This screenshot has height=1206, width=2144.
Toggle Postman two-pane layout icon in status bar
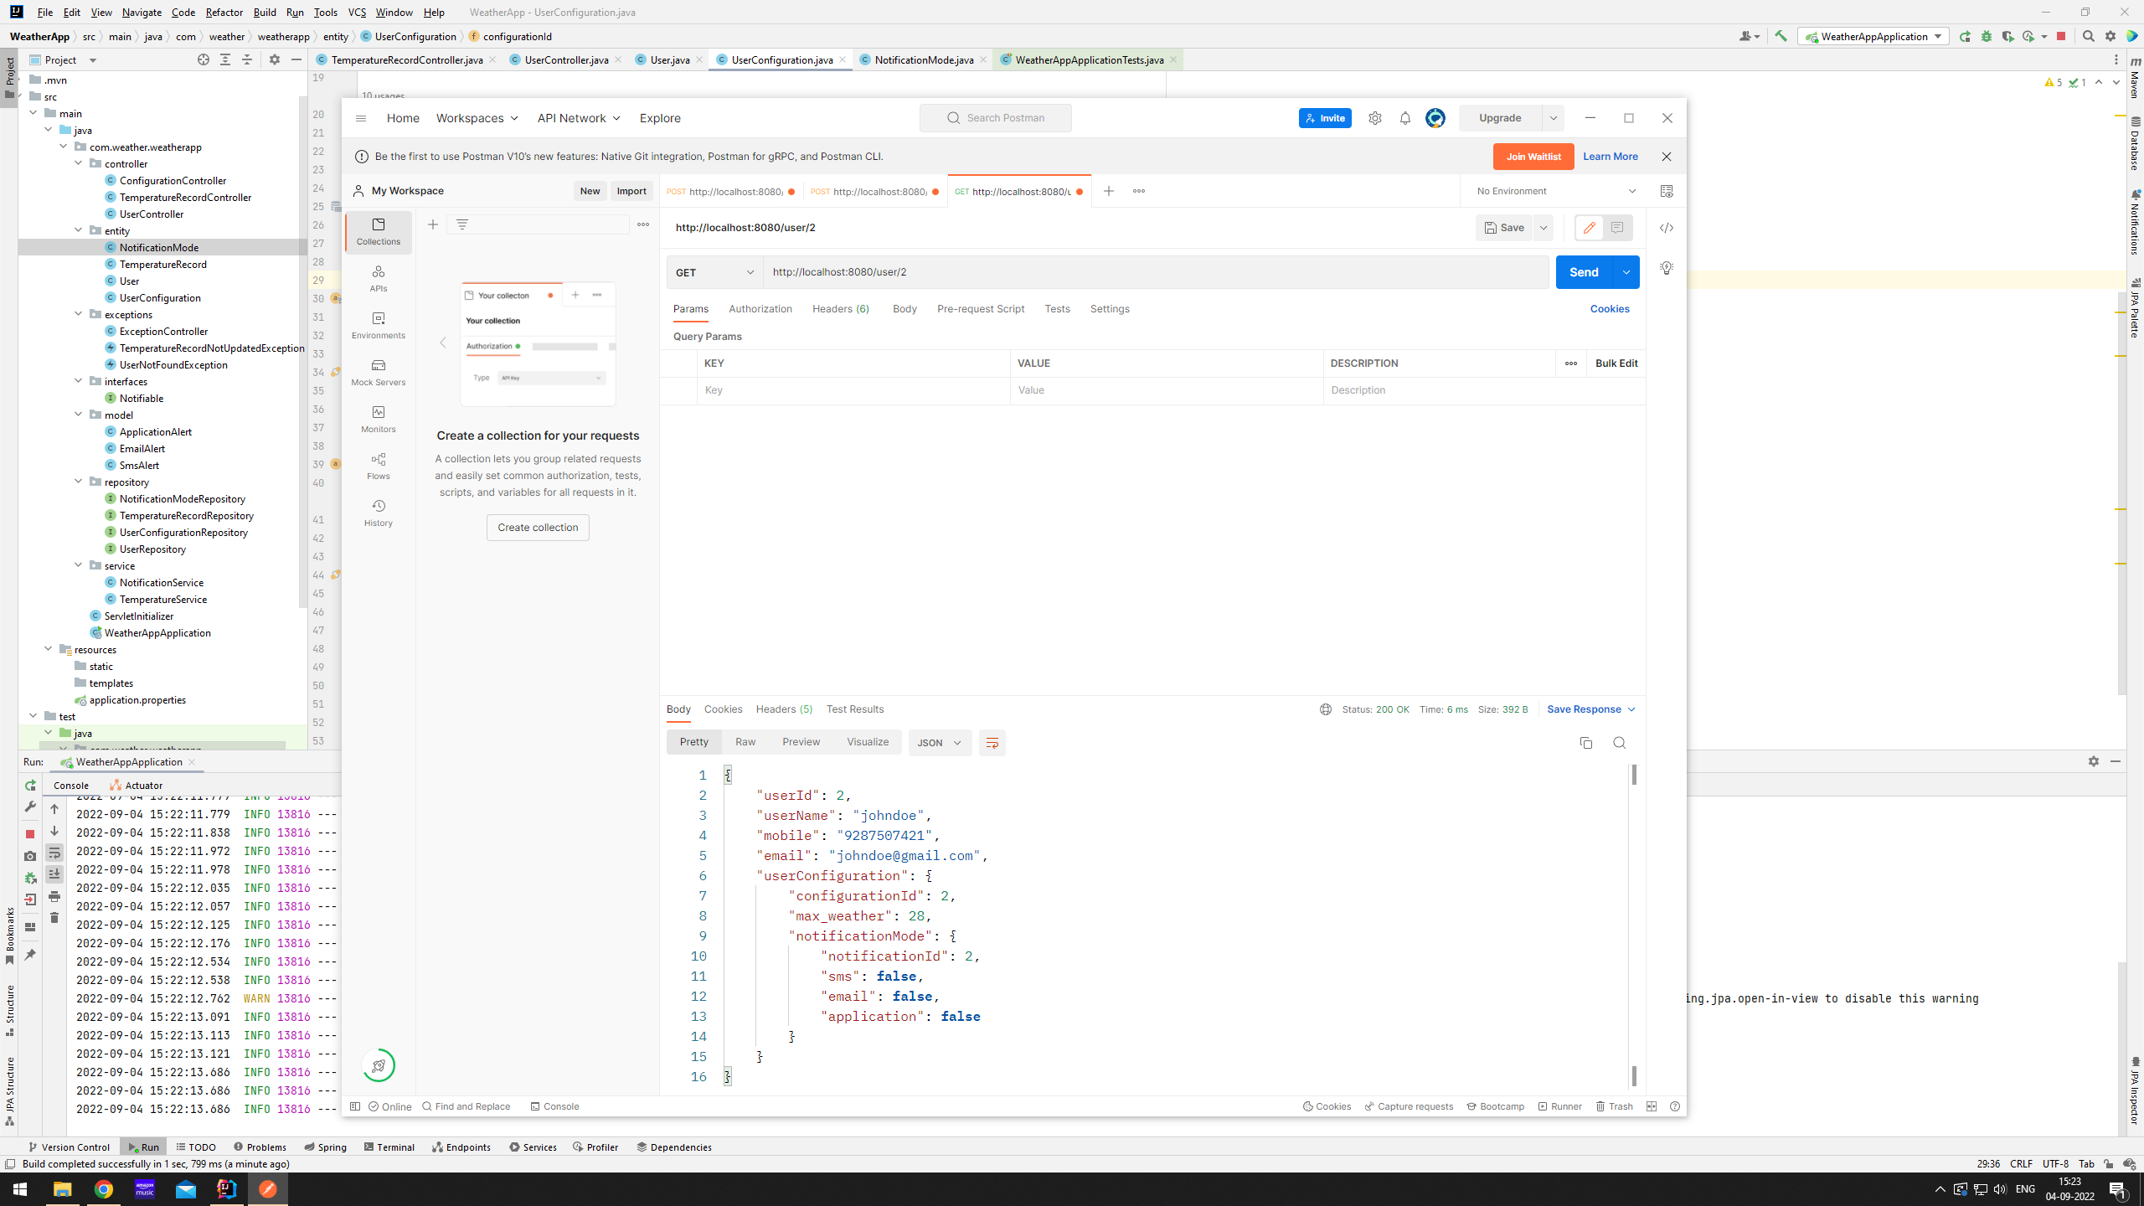point(1652,1106)
